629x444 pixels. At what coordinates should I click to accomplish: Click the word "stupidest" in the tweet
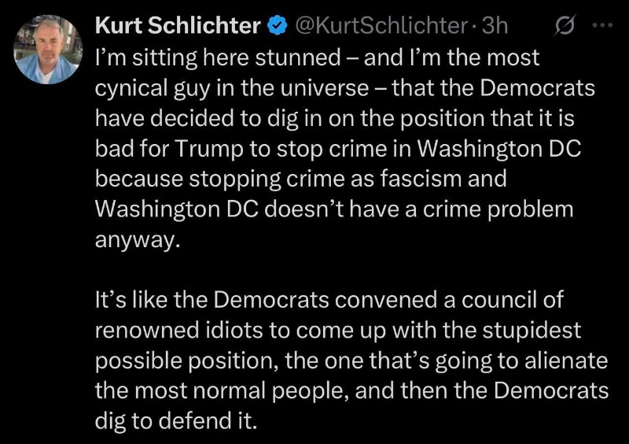pos(531,331)
